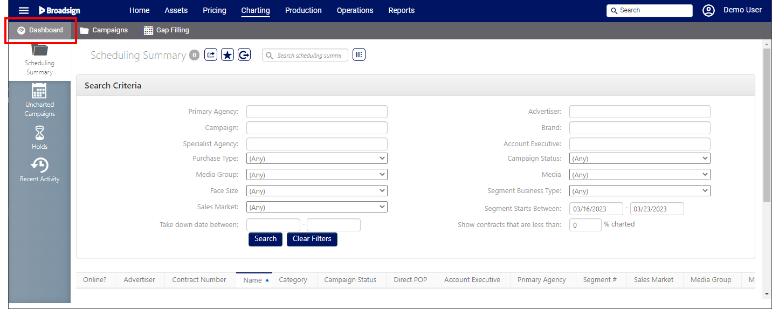The height and width of the screenshot is (309, 772).
Task: Expand the Purchase Type dropdown
Action: point(316,159)
